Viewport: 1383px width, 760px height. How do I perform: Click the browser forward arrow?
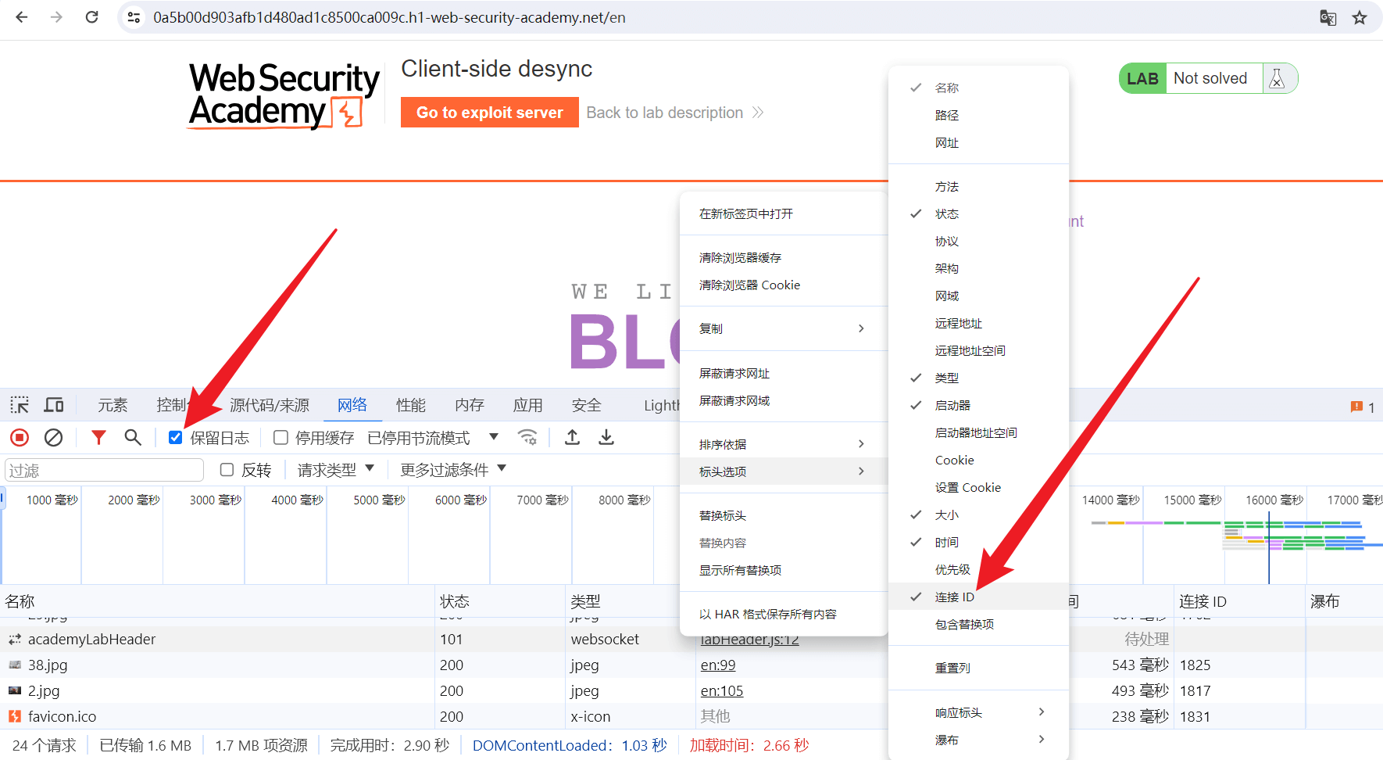(x=56, y=17)
